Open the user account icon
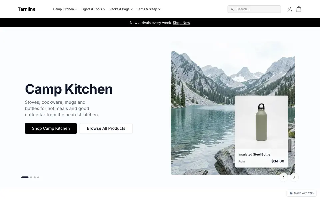The height and width of the screenshot is (200, 320). [x=290, y=9]
